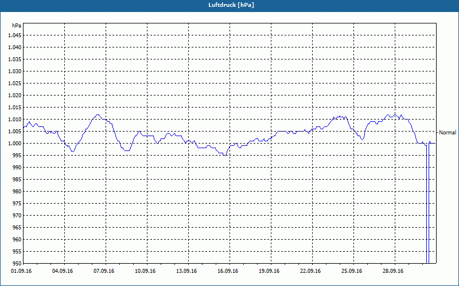
Task: Click the hPa unit label
Action: (17, 26)
